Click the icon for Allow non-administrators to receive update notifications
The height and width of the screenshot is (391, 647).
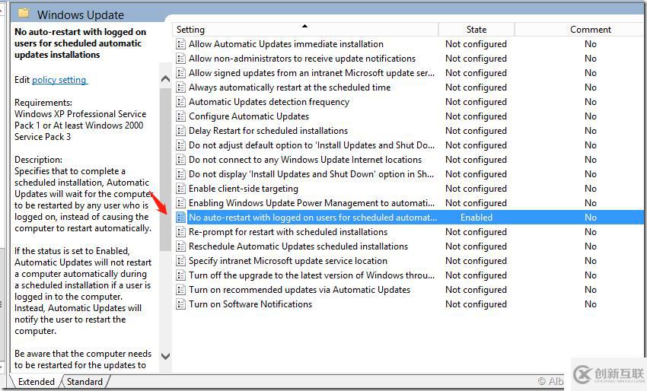click(x=180, y=59)
